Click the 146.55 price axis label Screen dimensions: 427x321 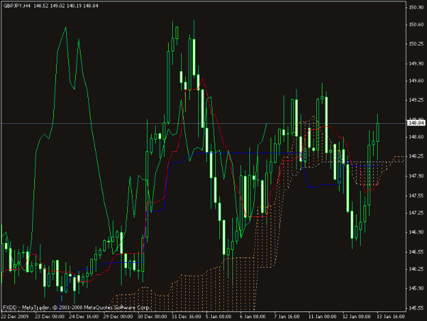[x=416, y=252]
